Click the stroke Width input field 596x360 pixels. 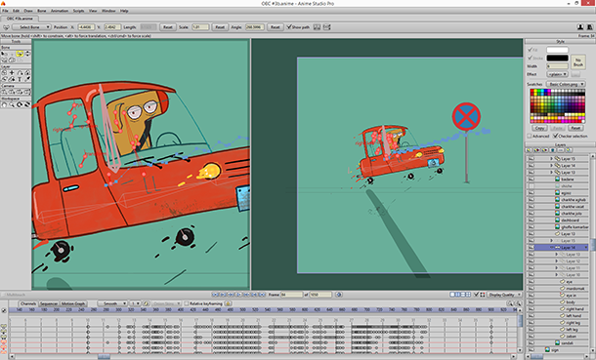click(557, 66)
